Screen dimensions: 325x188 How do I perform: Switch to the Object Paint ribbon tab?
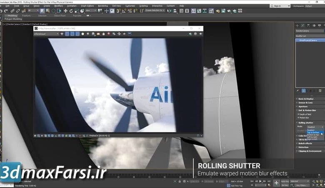[60, 15]
